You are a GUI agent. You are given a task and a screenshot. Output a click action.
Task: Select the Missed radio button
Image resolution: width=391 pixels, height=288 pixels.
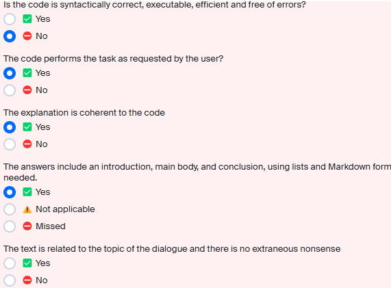[10, 226]
